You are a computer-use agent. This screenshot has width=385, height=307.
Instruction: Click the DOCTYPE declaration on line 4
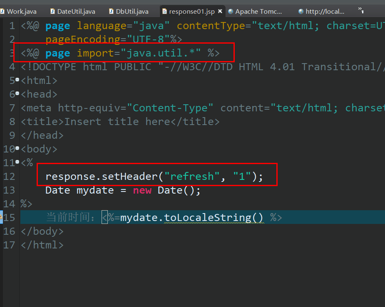coord(203,67)
